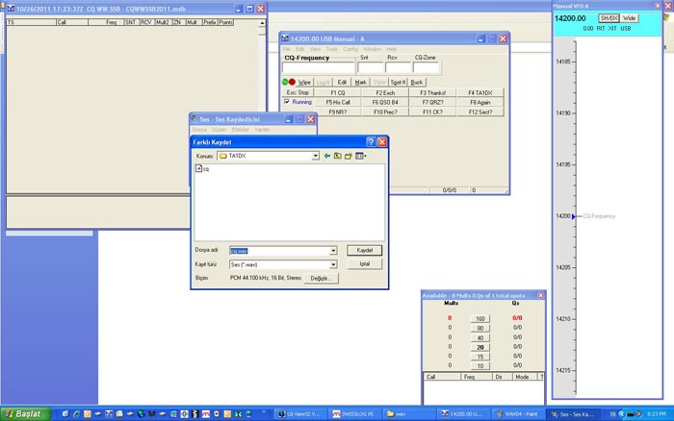
Task: Toggle the Wide filter button
Action: click(x=629, y=18)
